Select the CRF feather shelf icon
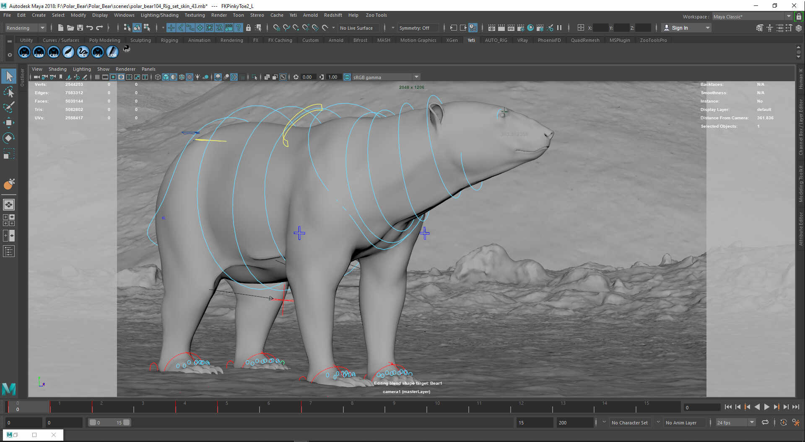This screenshot has height=442, width=805. click(x=68, y=51)
